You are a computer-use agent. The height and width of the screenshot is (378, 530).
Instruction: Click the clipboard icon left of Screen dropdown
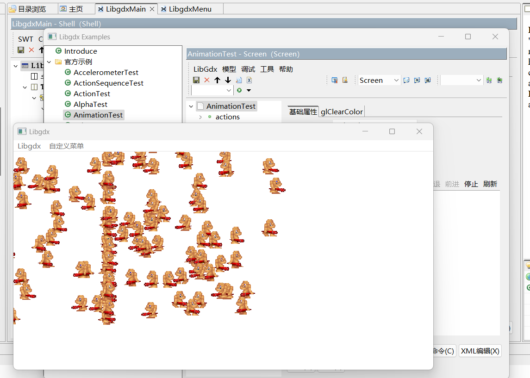(345, 80)
